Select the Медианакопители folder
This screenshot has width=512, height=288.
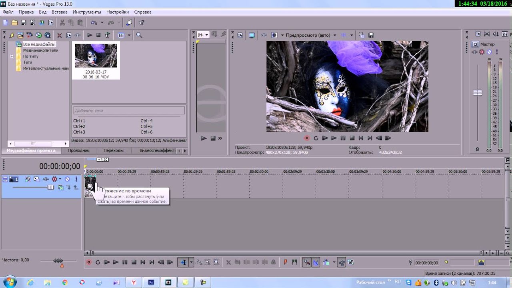click(40, 50)
